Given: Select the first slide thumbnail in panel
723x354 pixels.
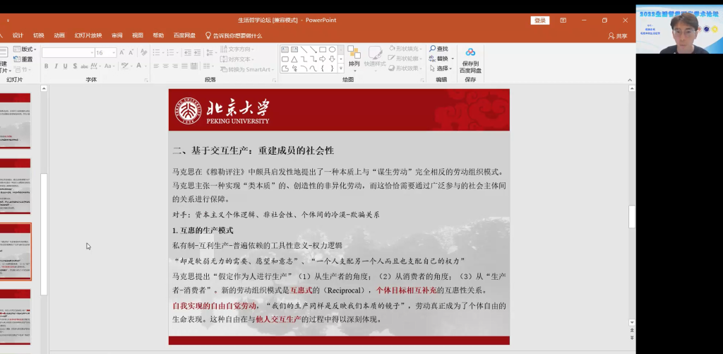Looking at the screenshot, I should (x=15, y=119).
